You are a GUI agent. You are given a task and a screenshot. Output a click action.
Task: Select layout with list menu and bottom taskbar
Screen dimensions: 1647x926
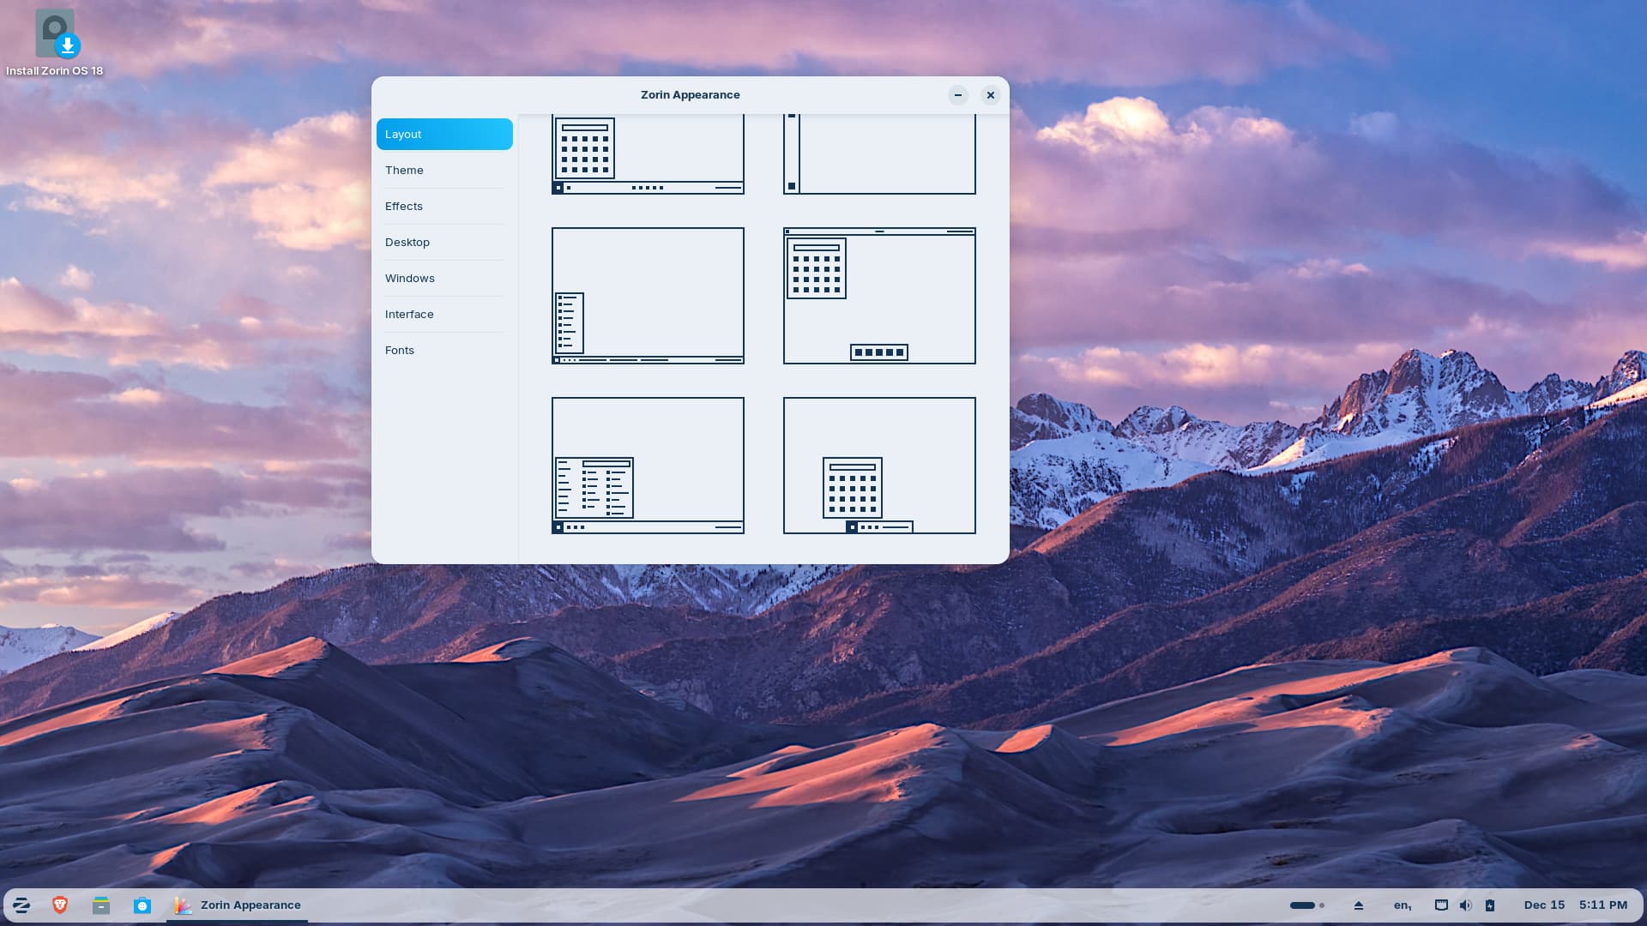pos(648,296)
